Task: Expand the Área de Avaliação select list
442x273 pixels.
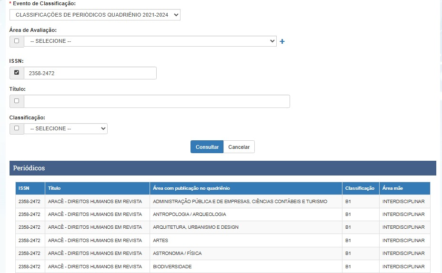Action: tap(150, 41)
